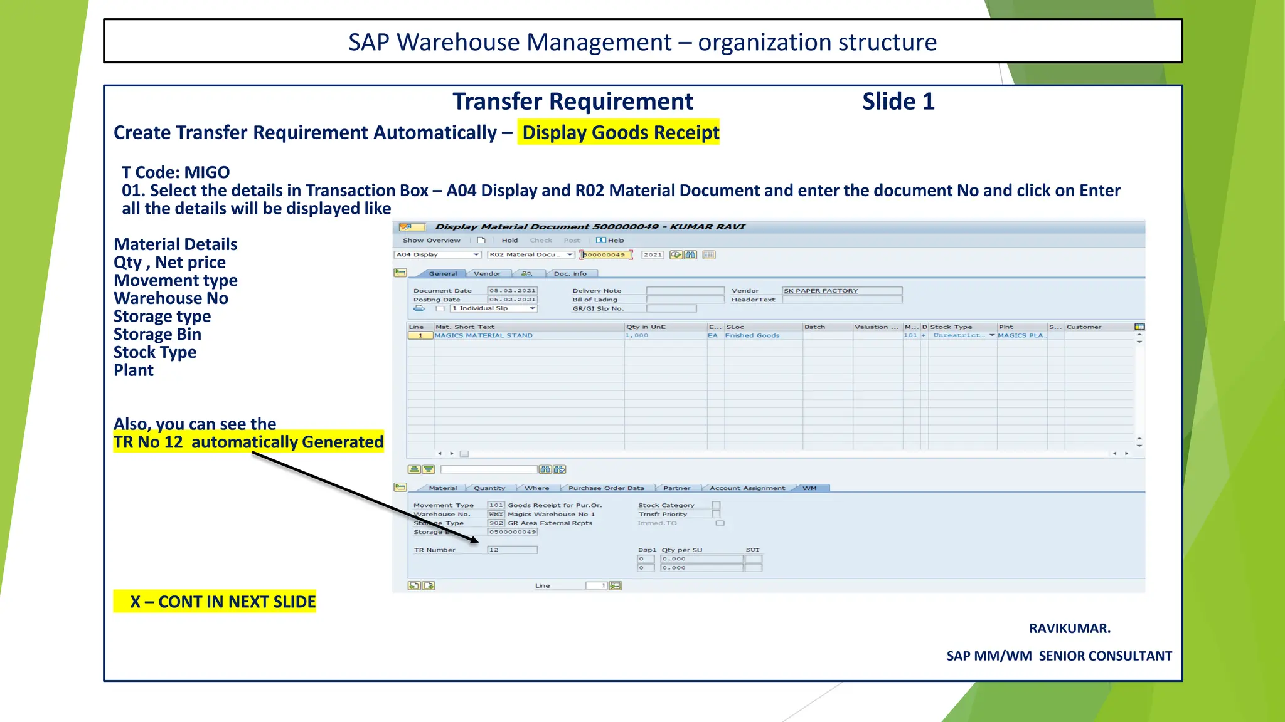Click the greyed Post button
1285x722 pixels.
(x=572, y=240)
